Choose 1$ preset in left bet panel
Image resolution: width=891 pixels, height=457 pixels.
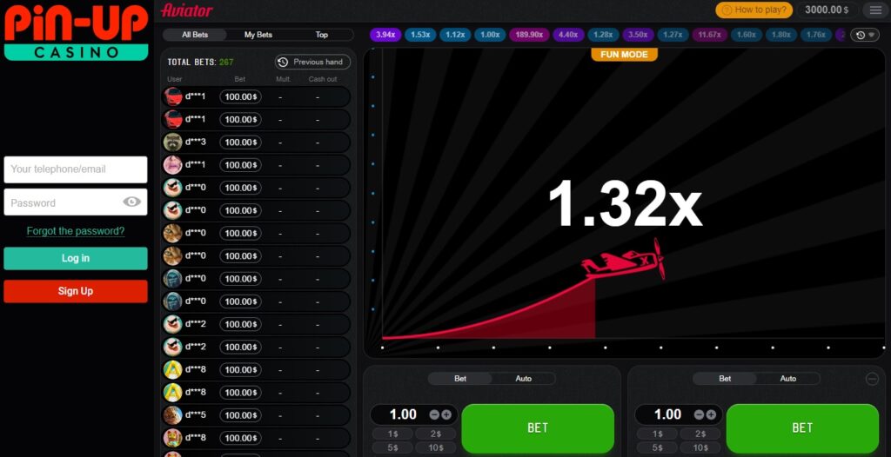click(392, 434)
